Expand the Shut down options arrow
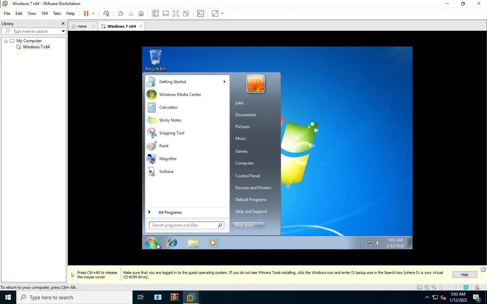The height and width of the screenshot is (304, 487). coord(260,225)
